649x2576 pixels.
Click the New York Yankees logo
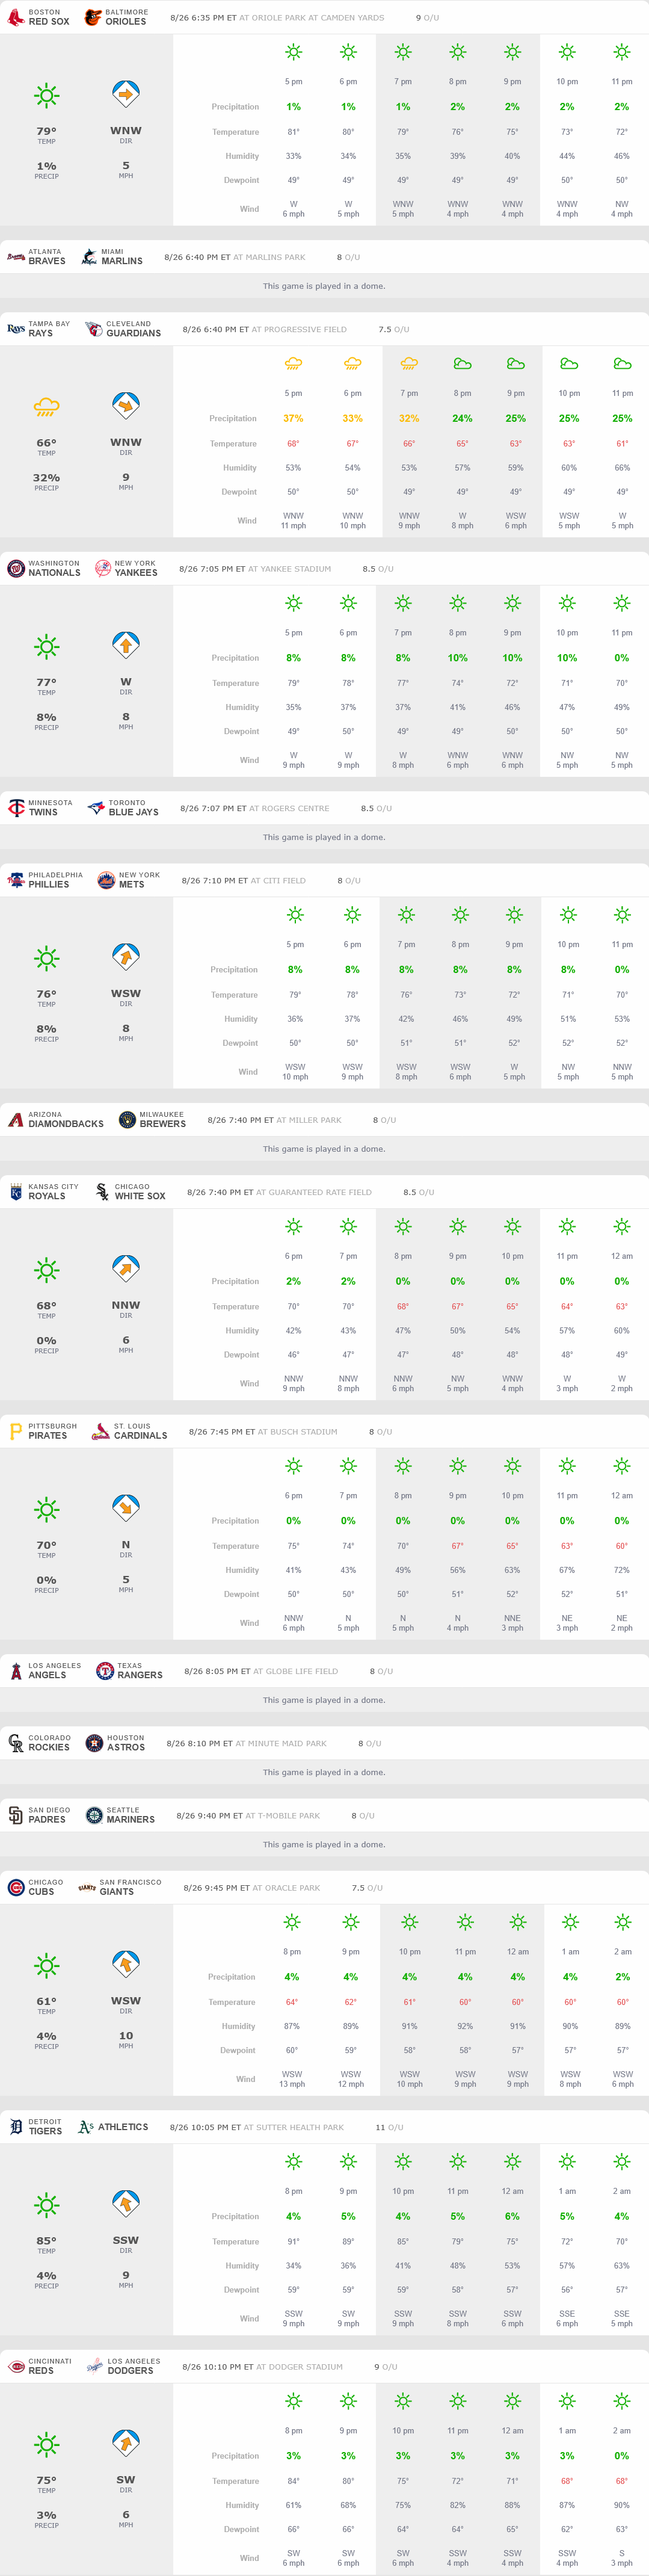[102, 568]
